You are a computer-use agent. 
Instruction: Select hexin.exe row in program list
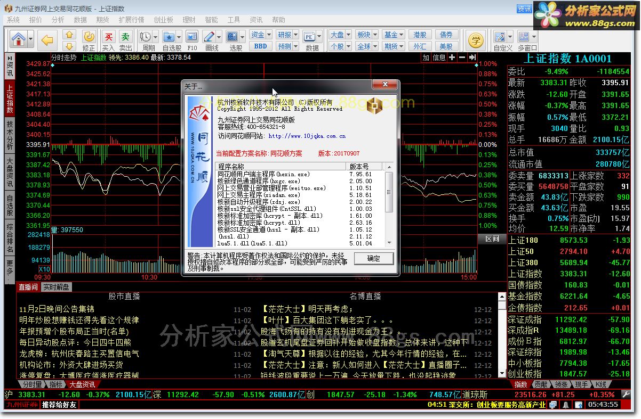[300, 174]
